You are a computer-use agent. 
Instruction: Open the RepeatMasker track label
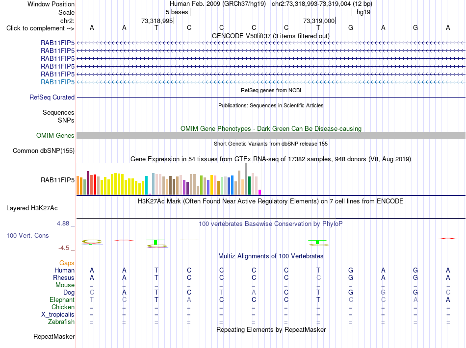[x=54, y=336]
